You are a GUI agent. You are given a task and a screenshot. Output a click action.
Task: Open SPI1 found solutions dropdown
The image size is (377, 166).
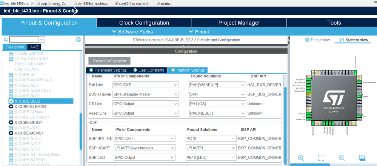click(217, 94)
